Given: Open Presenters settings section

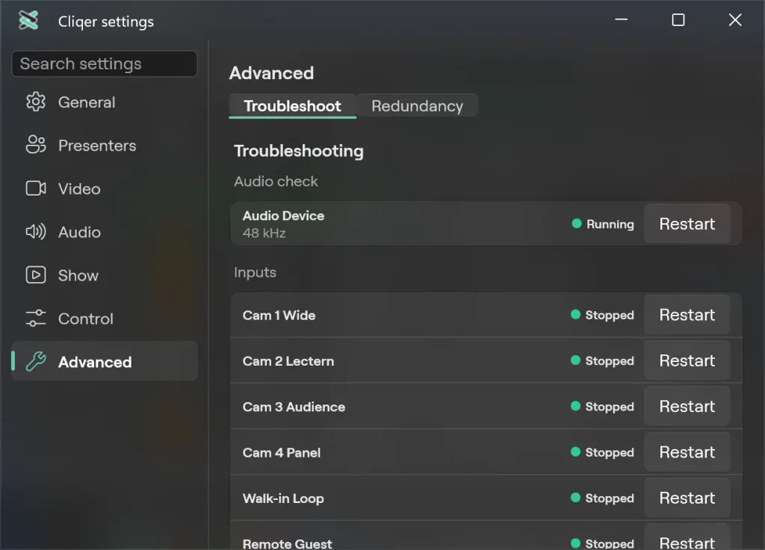Looking at the screenshot, I should tap(105, 146).
